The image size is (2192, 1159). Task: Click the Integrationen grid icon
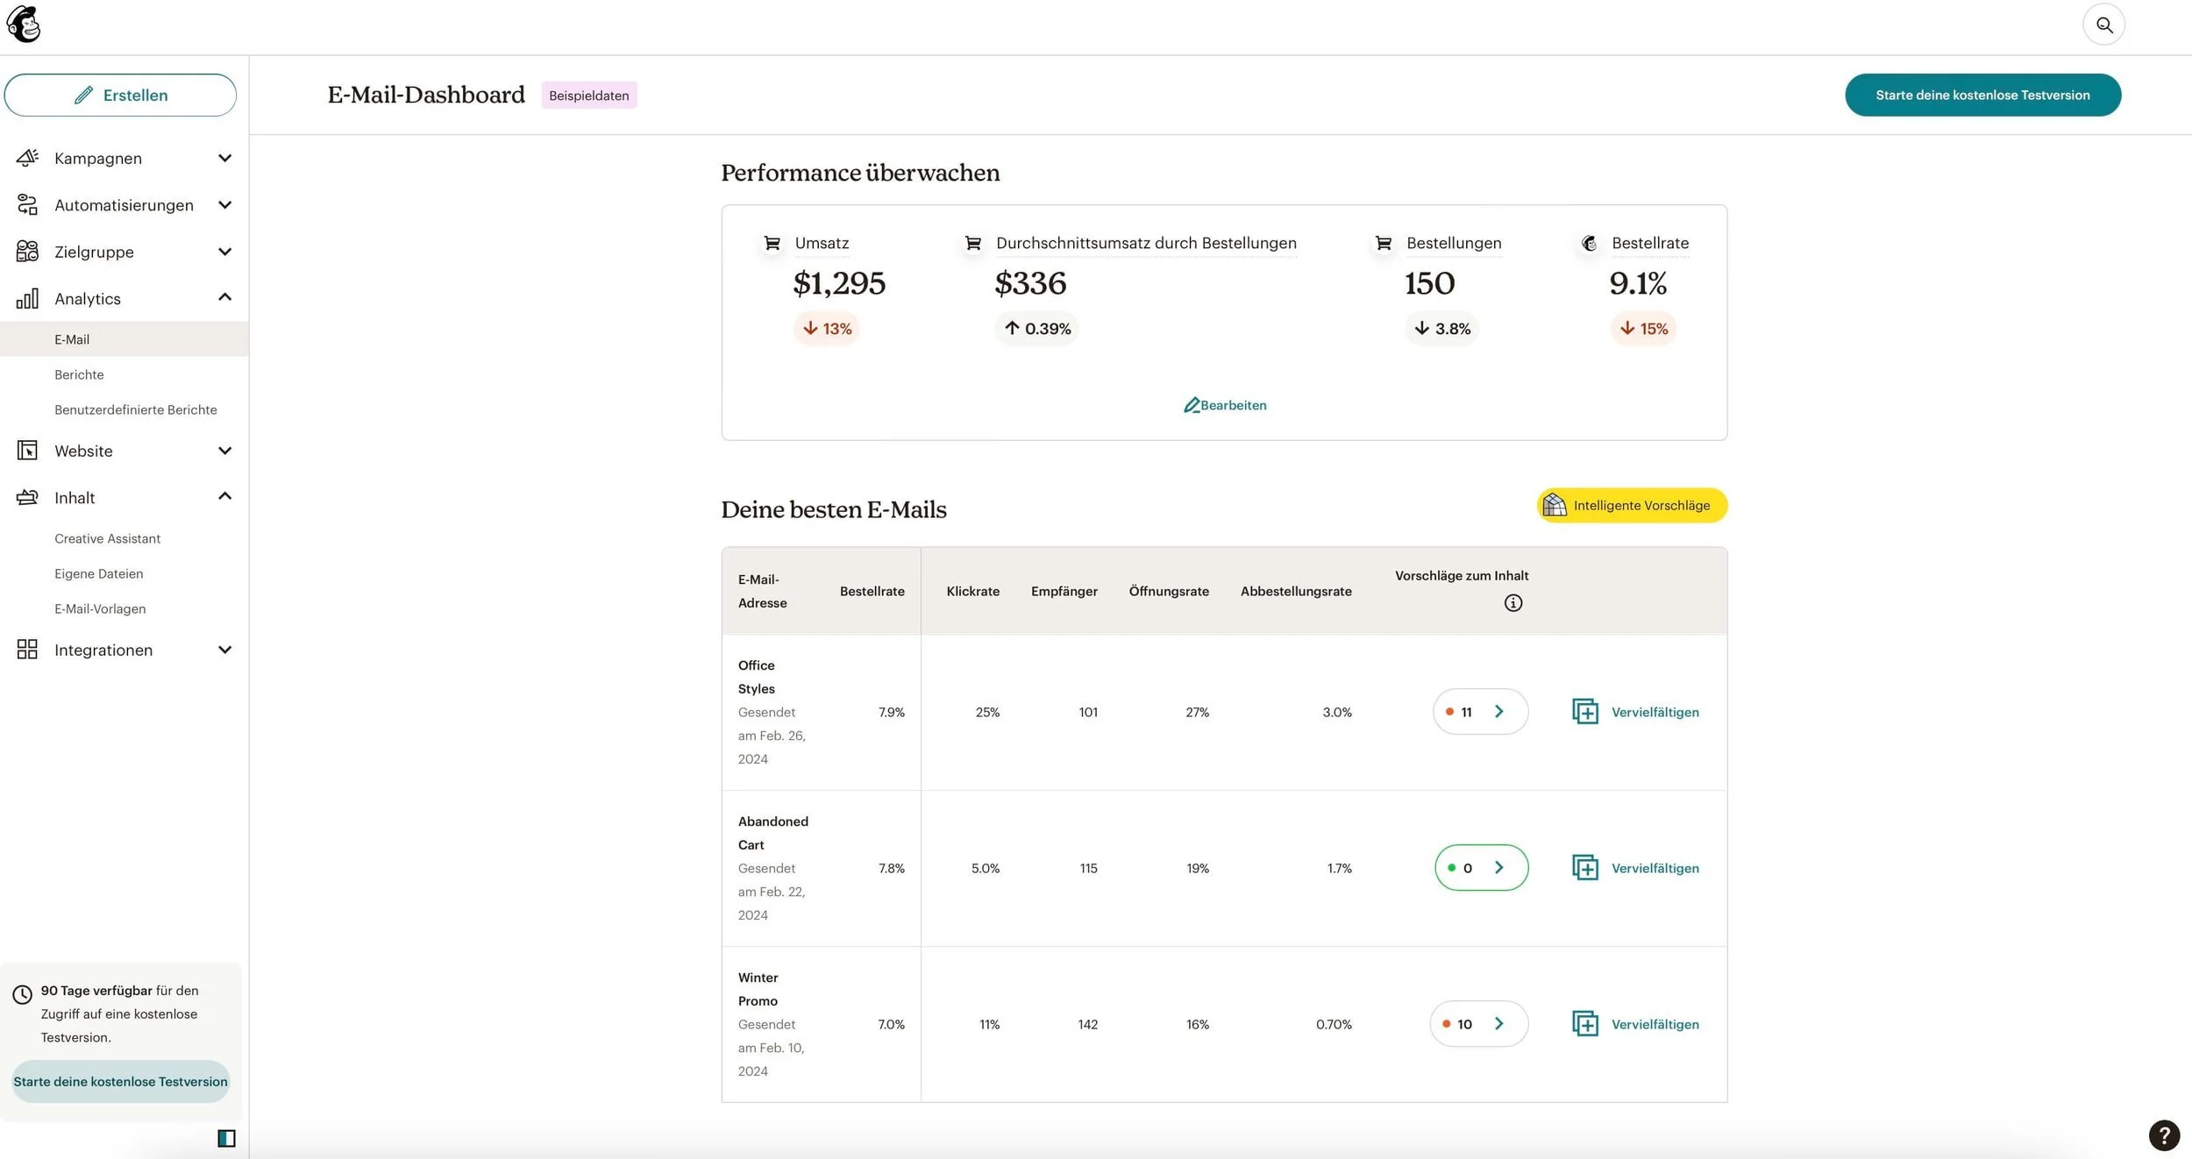click(27, 650)
